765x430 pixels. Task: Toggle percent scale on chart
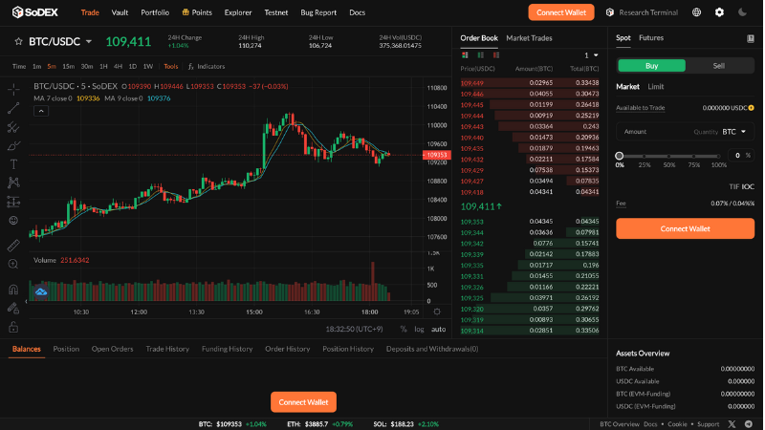[x=404, y=329]
